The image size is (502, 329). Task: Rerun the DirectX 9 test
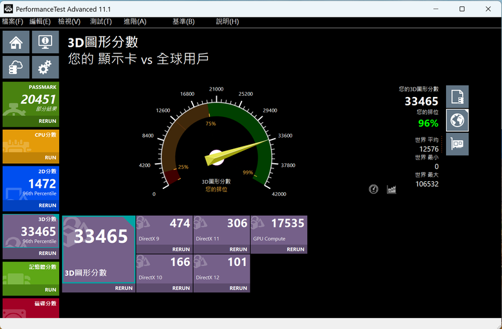click(x=181, y=249)
